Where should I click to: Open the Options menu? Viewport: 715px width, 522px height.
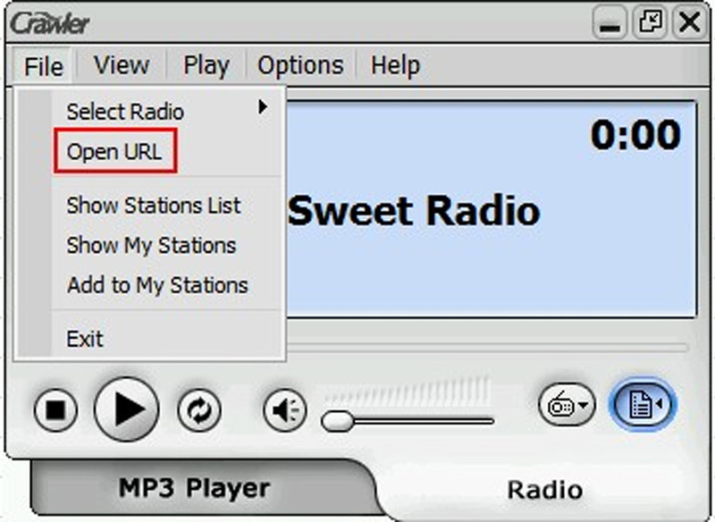point(300,65)
